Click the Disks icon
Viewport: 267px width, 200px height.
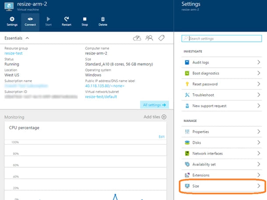(187, 142)
